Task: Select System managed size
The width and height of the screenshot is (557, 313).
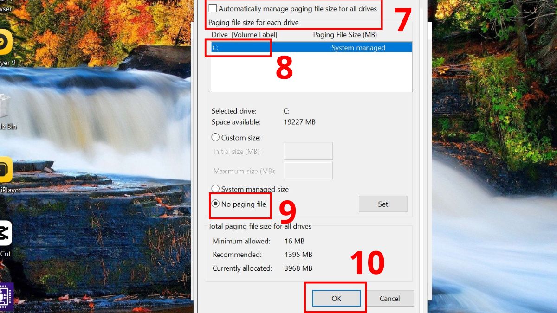Action: (x=215, y=189)
